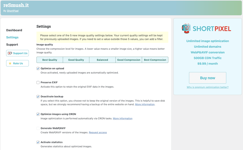Image resolution: width=243 pixels, height=150 pixels.
Task: Click the star icon on Rate Us
Action: [x=10, y=63]
